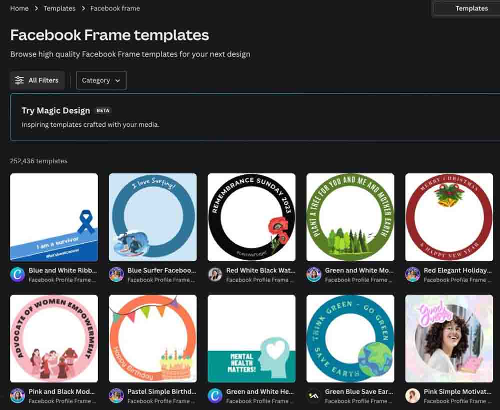Select the Remembrance Sunday 2023 frame thumbnail
Image resolution: width=500 pixels, height=410 pixels.
point(251,217)
